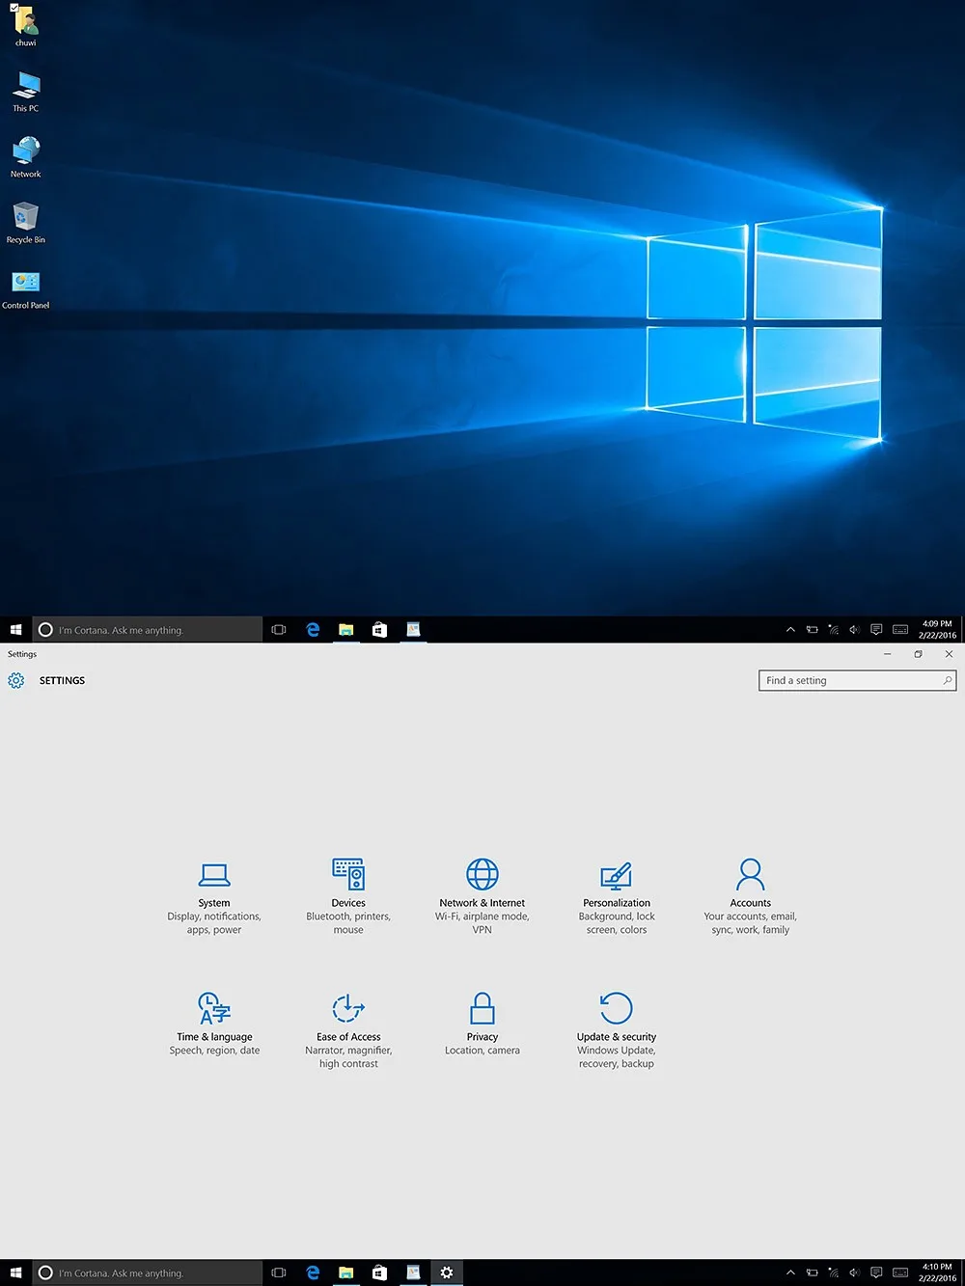Click volume icon in bottom taskbar tray
The width and height of the screenshot is (965, 1286).
tap(855, 1273)
